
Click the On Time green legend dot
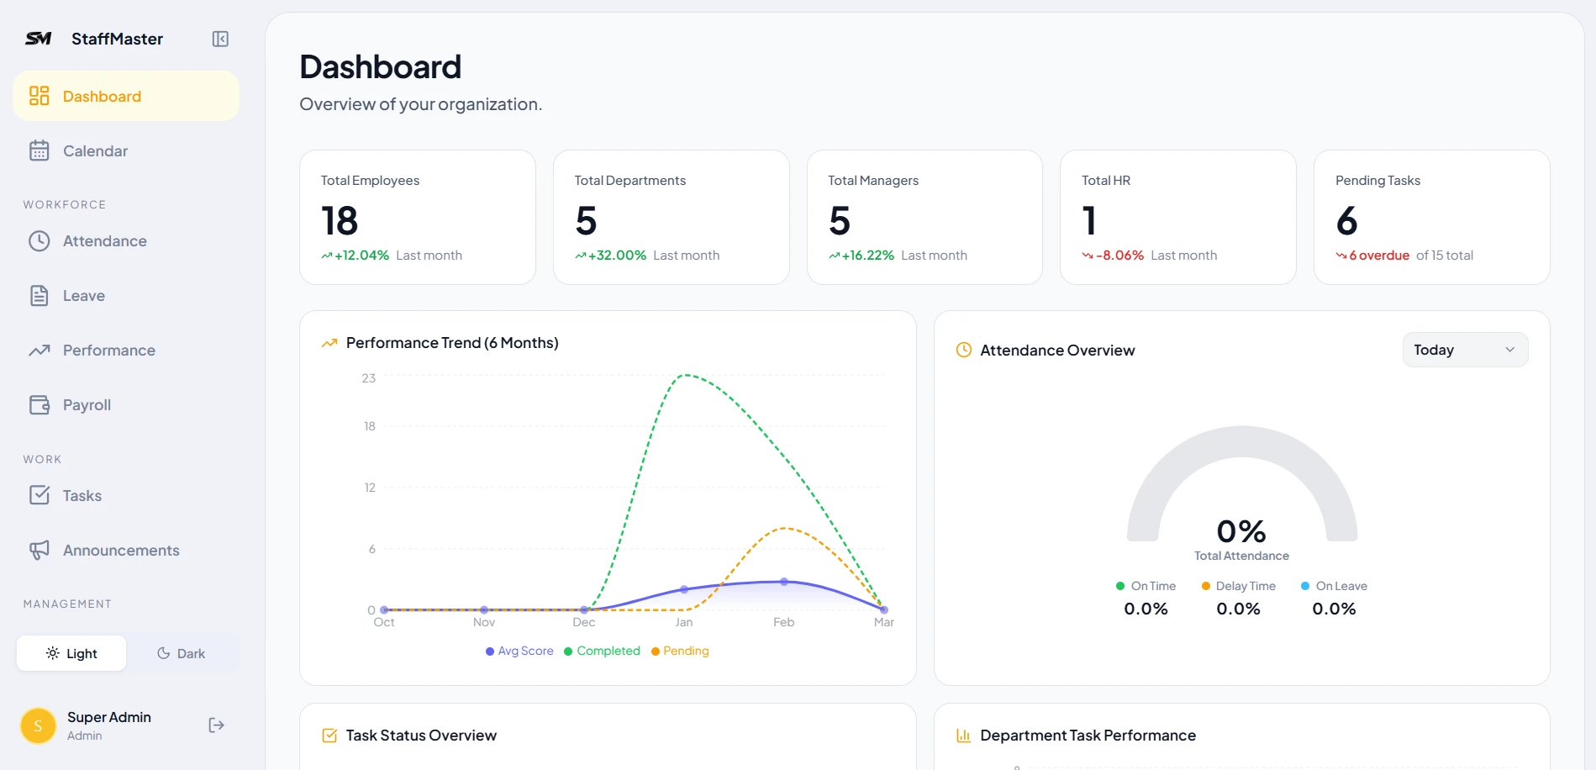pyautogui.click(x=1120, y=586)
